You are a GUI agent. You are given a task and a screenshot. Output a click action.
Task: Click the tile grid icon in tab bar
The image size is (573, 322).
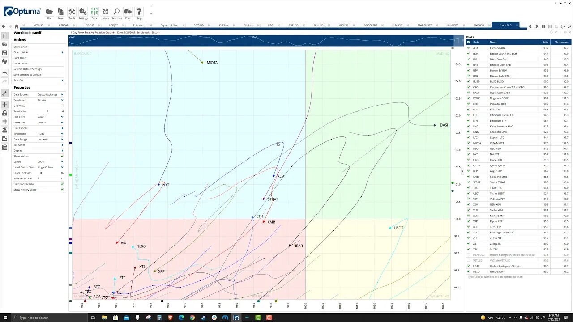(x=550, y=26)
